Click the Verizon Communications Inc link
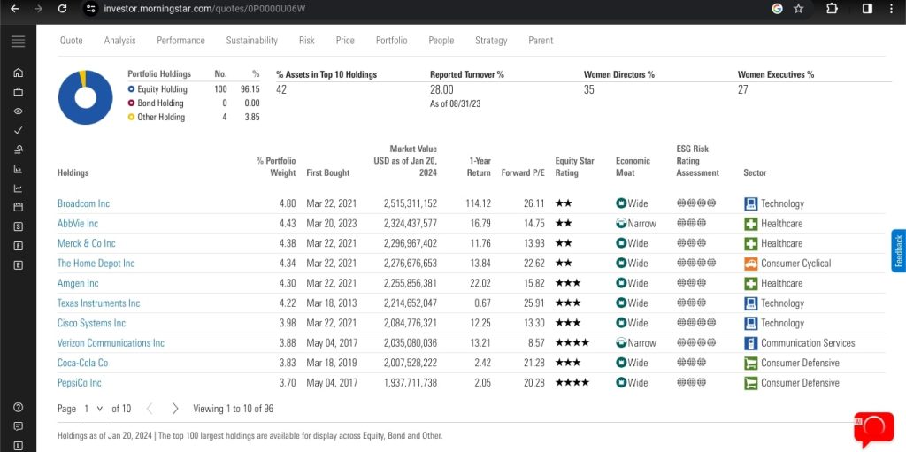The image size is (906, 452). pos(111,343)
